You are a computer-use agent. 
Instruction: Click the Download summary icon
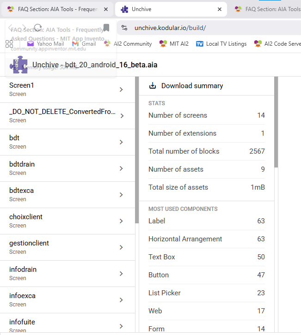tap(153, 86)
